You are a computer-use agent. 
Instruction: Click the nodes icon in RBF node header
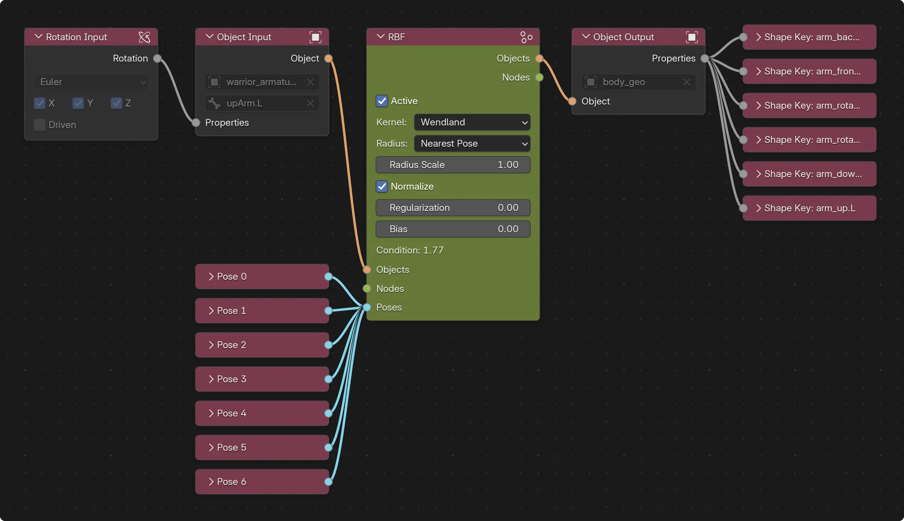tap(526, 37)
